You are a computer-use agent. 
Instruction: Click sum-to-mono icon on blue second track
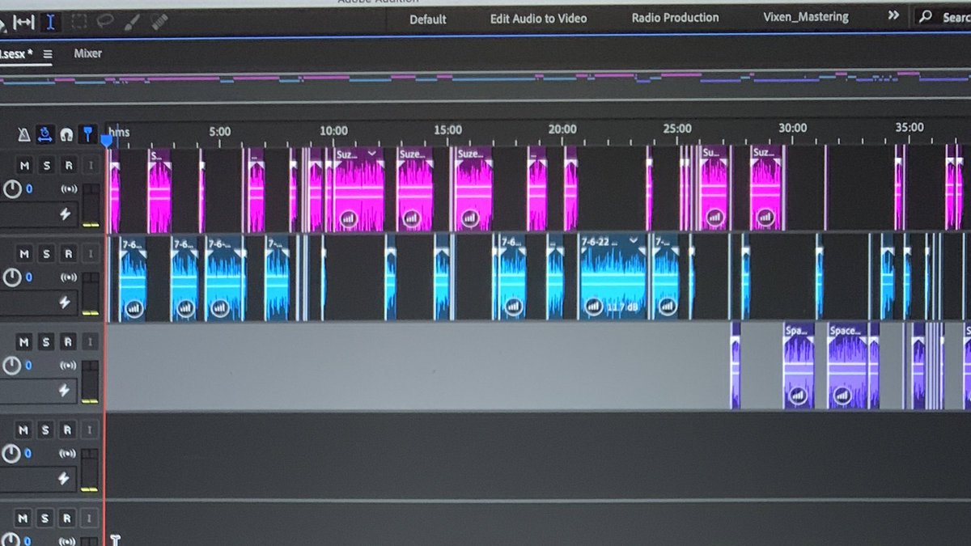coord(70,277)
